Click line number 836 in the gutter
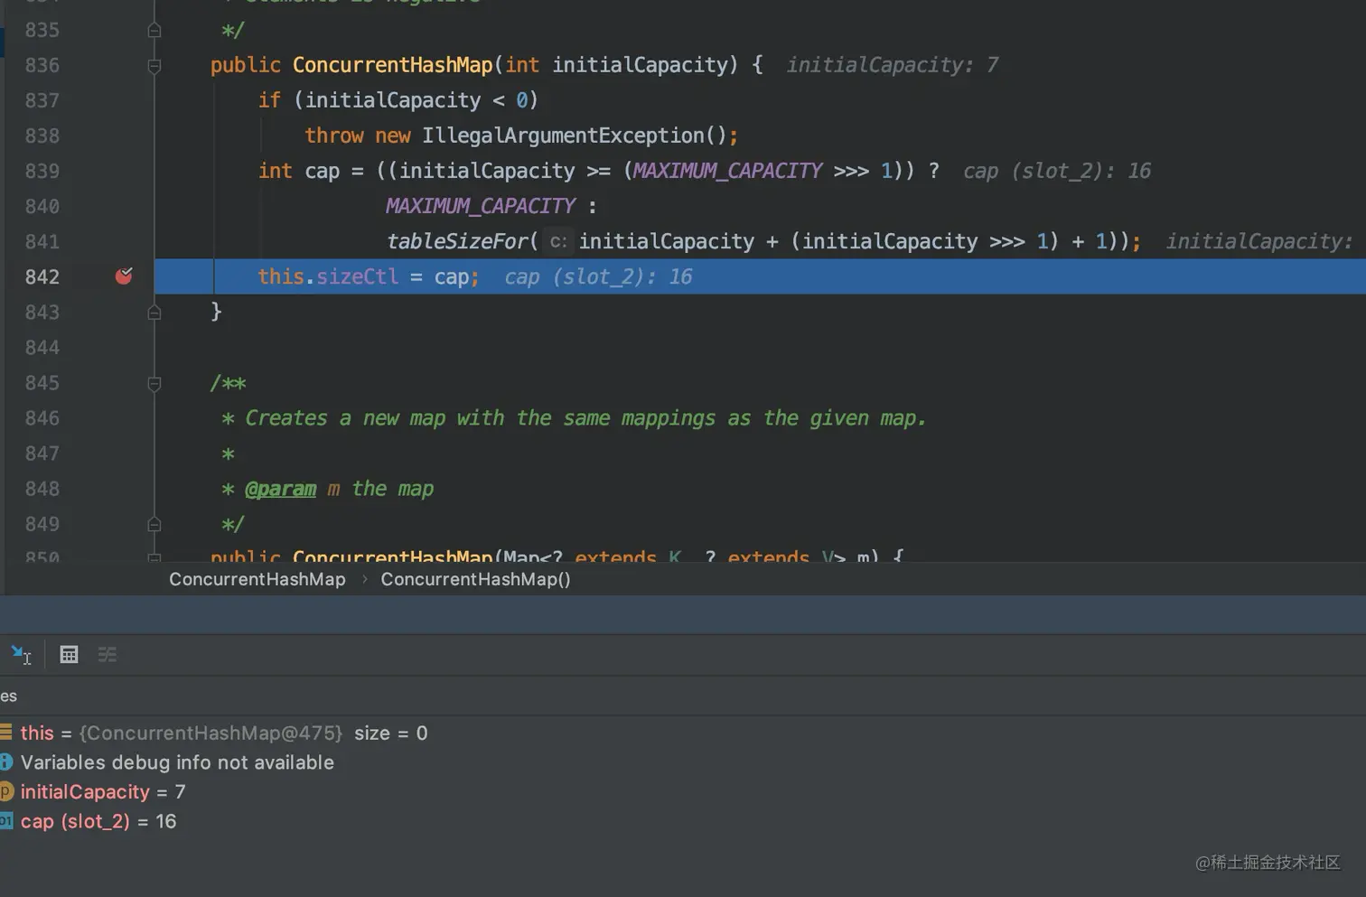This screenshot has height=897, width=1366. coord(42,65)
